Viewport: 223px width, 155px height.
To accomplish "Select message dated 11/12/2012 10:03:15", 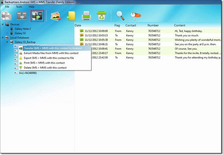I will (x=96, y=35).
